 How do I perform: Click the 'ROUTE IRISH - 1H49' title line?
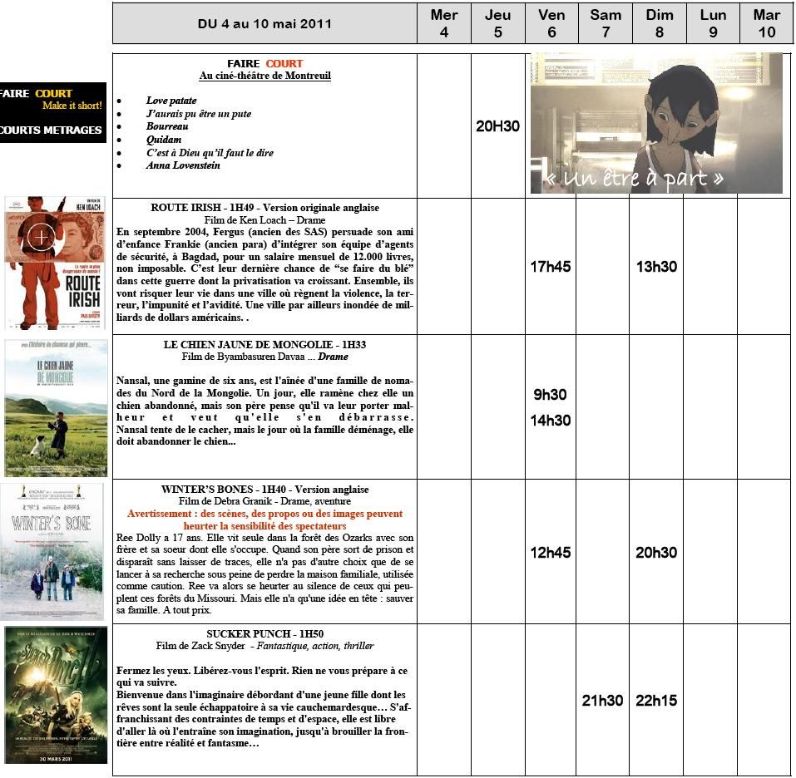[x=265, y=208]
